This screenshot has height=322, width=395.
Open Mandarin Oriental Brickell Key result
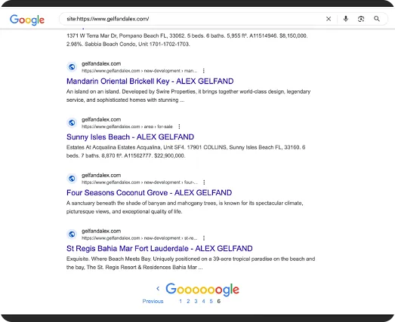point(150,81)
